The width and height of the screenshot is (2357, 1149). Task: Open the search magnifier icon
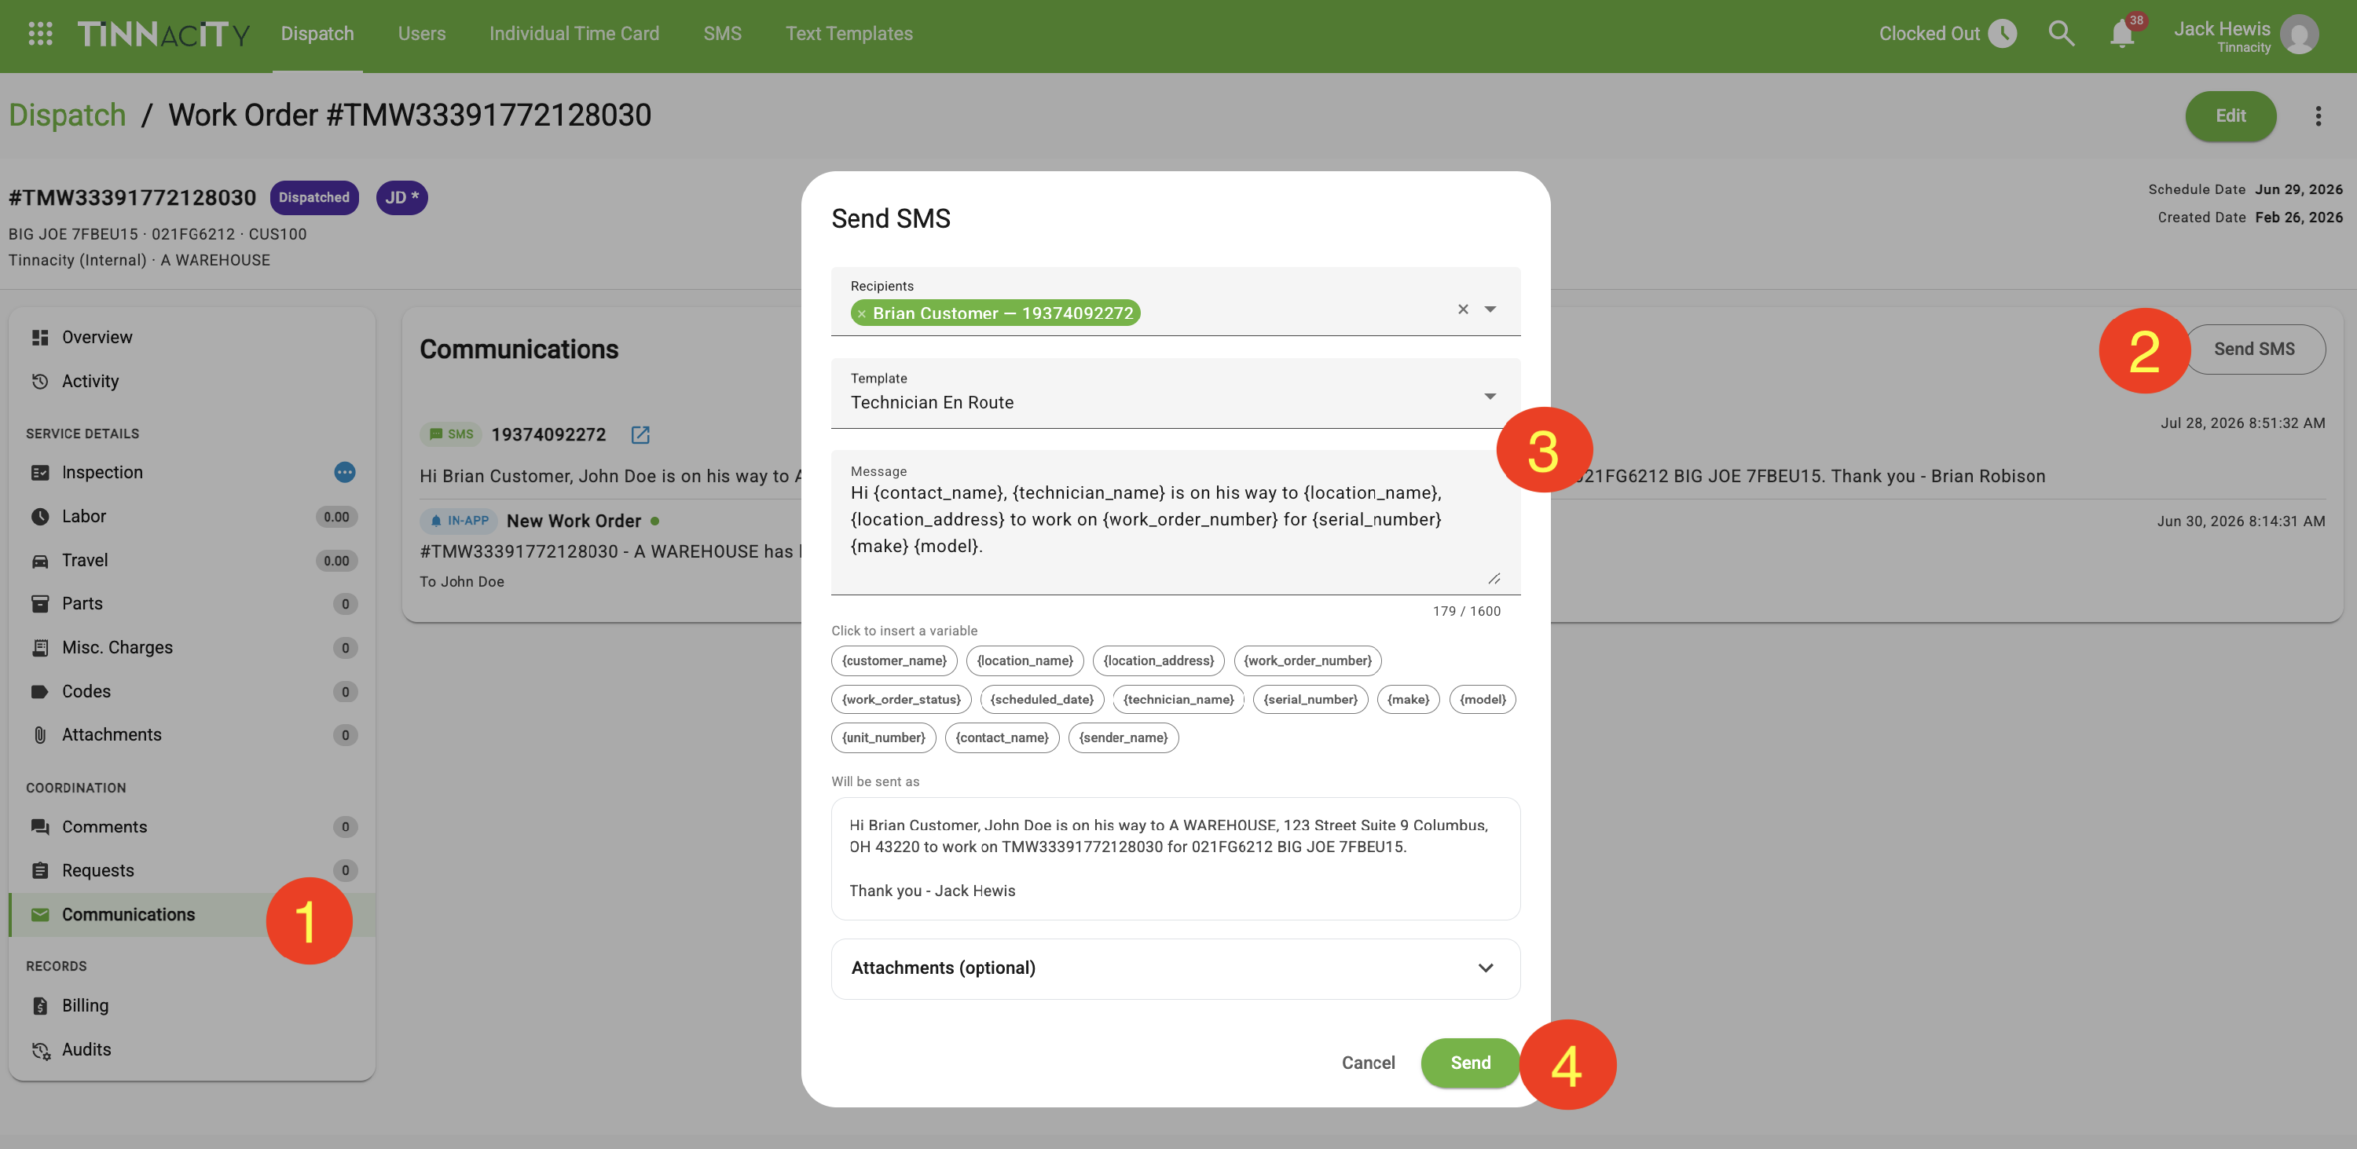tap(2061, 34)
